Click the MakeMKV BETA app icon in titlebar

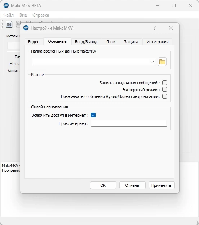coord(6,5)
